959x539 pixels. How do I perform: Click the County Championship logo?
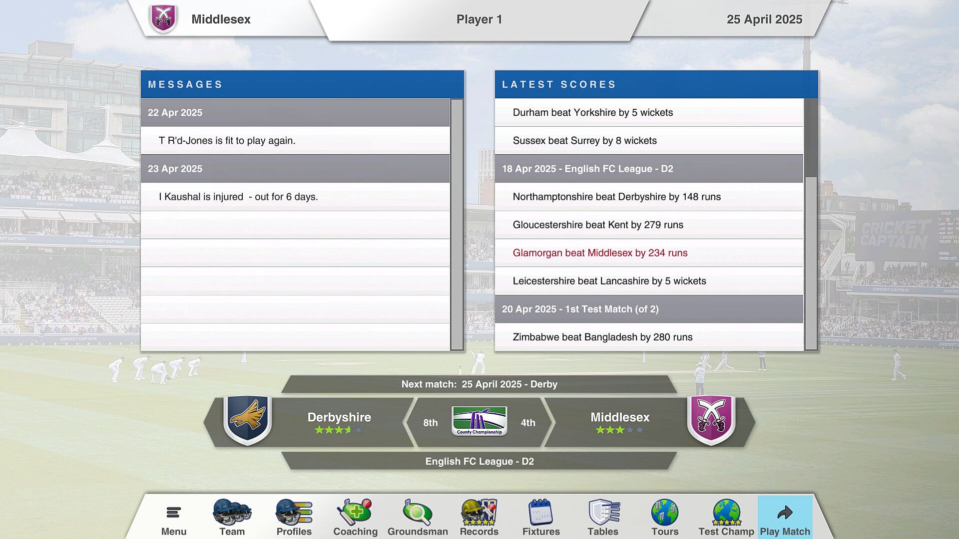point(479,421)
